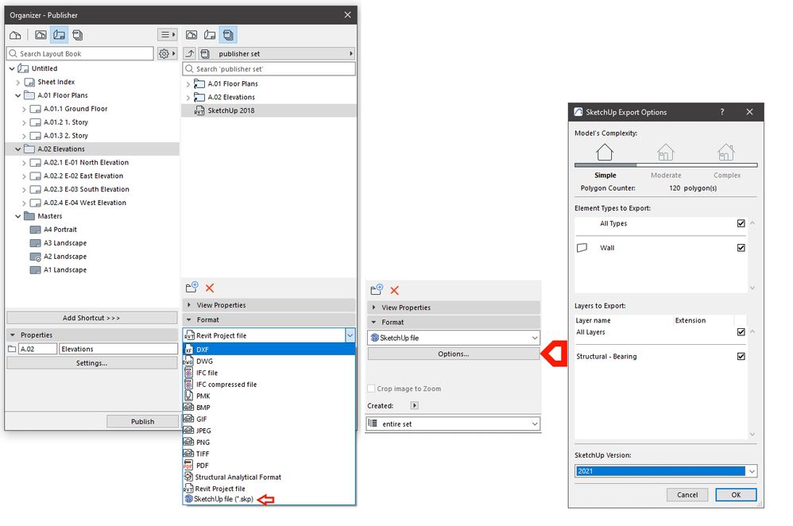
Task: Choose SketchUp file (*.skp) format
Action: 269,499
